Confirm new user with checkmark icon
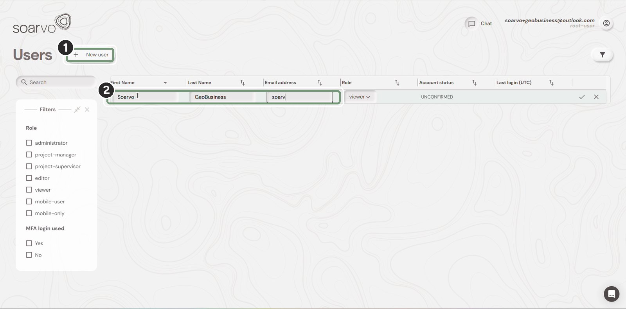The width and height of the screenshot is (626, 309). [x=582, y=97]
